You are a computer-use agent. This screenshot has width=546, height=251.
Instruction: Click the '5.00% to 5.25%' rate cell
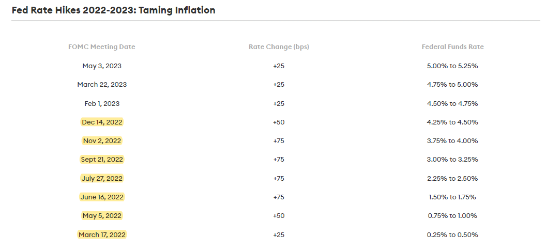[x=452, y=66]
